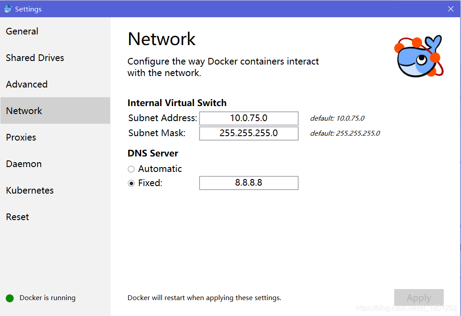
Task: Click the green Docker running status indicator
Action: coord(10,298)
